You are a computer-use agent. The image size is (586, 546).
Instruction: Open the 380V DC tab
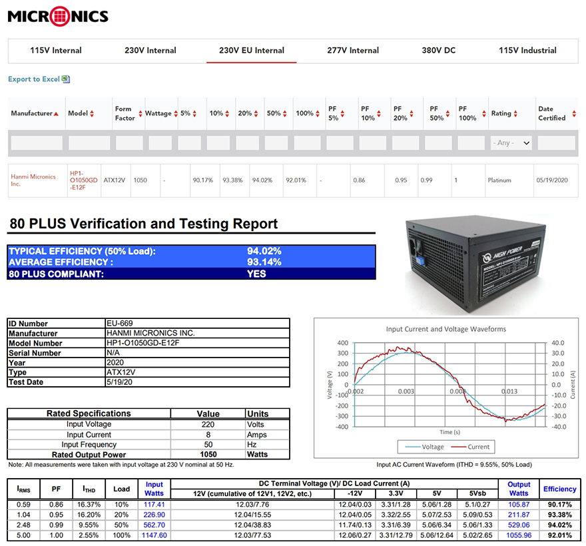tap(439, 51)
